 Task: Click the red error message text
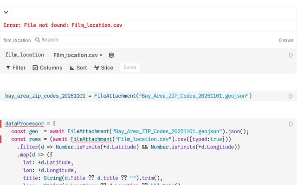click(x=63, y=25)
